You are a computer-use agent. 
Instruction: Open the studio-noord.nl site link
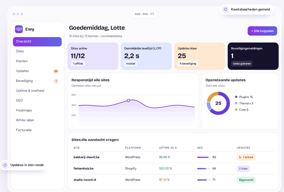85,180
